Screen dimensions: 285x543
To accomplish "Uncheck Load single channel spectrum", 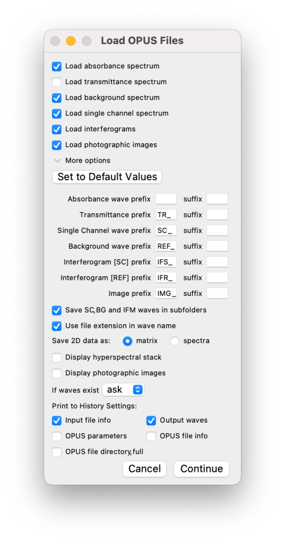I will pyautogui.click(x=56, y=113).
